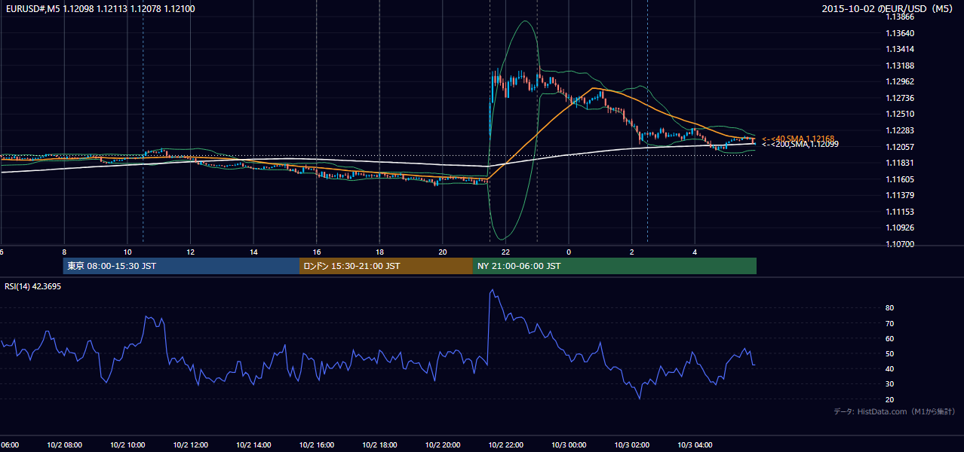Click the price axis value 1.11605

[x=900, y=179]
